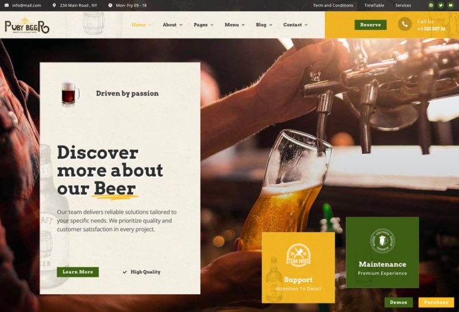Expand the Blog dropdown menu
This screenshot has width=459, height=312.
click(264, 25)
